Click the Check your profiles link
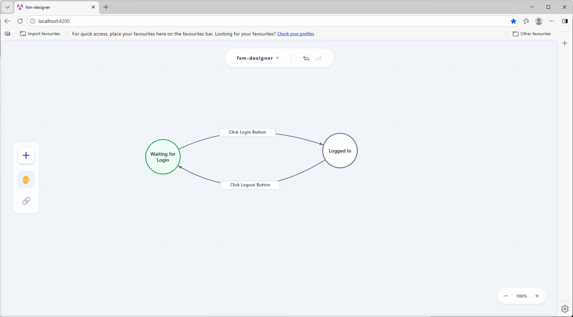The image size is (573, 317). [296, 34]
